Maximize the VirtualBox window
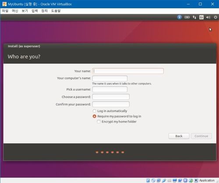Viewport: 219px width, 183px height. [200, 4]
